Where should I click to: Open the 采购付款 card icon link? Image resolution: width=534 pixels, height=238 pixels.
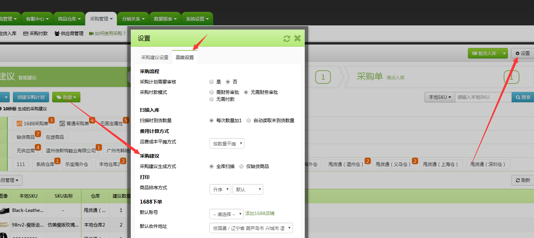click(x=35, y=33)
